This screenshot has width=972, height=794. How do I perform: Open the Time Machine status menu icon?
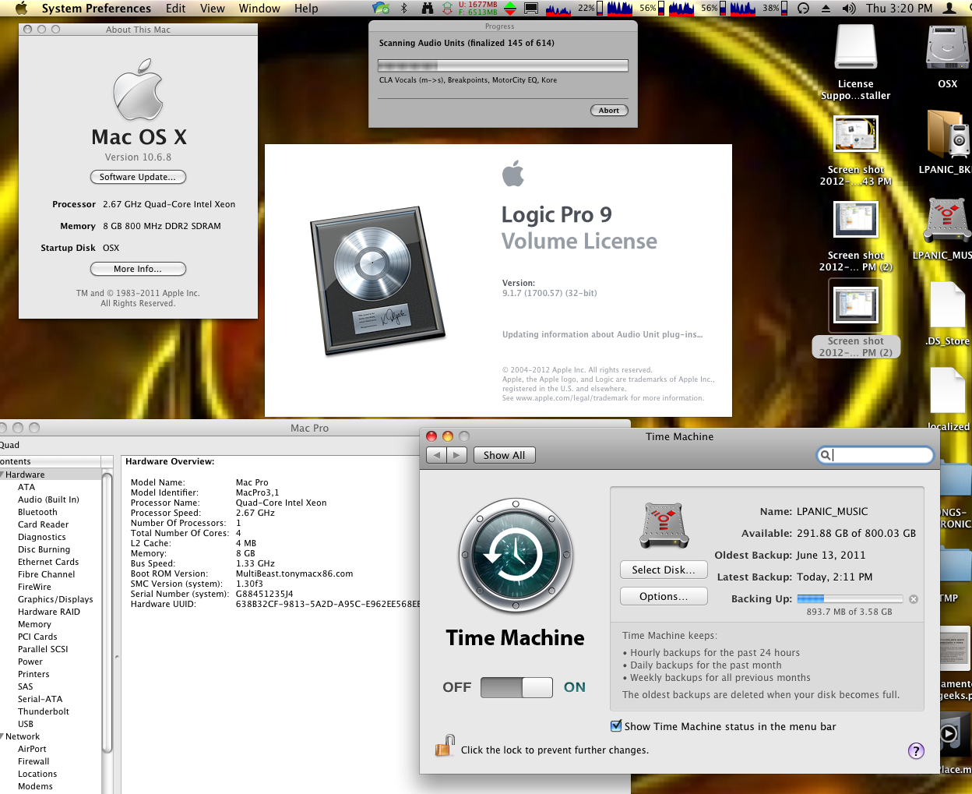(x=803, y=8)
